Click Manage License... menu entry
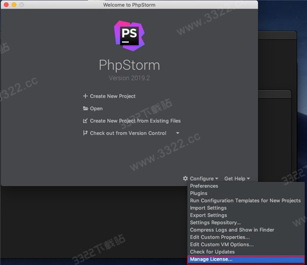This screenshot has height=265, width=307. point(246,259)
